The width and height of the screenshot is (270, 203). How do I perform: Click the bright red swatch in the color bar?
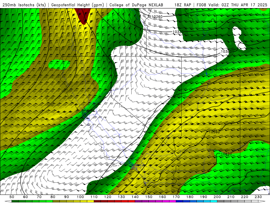(131, 201)
